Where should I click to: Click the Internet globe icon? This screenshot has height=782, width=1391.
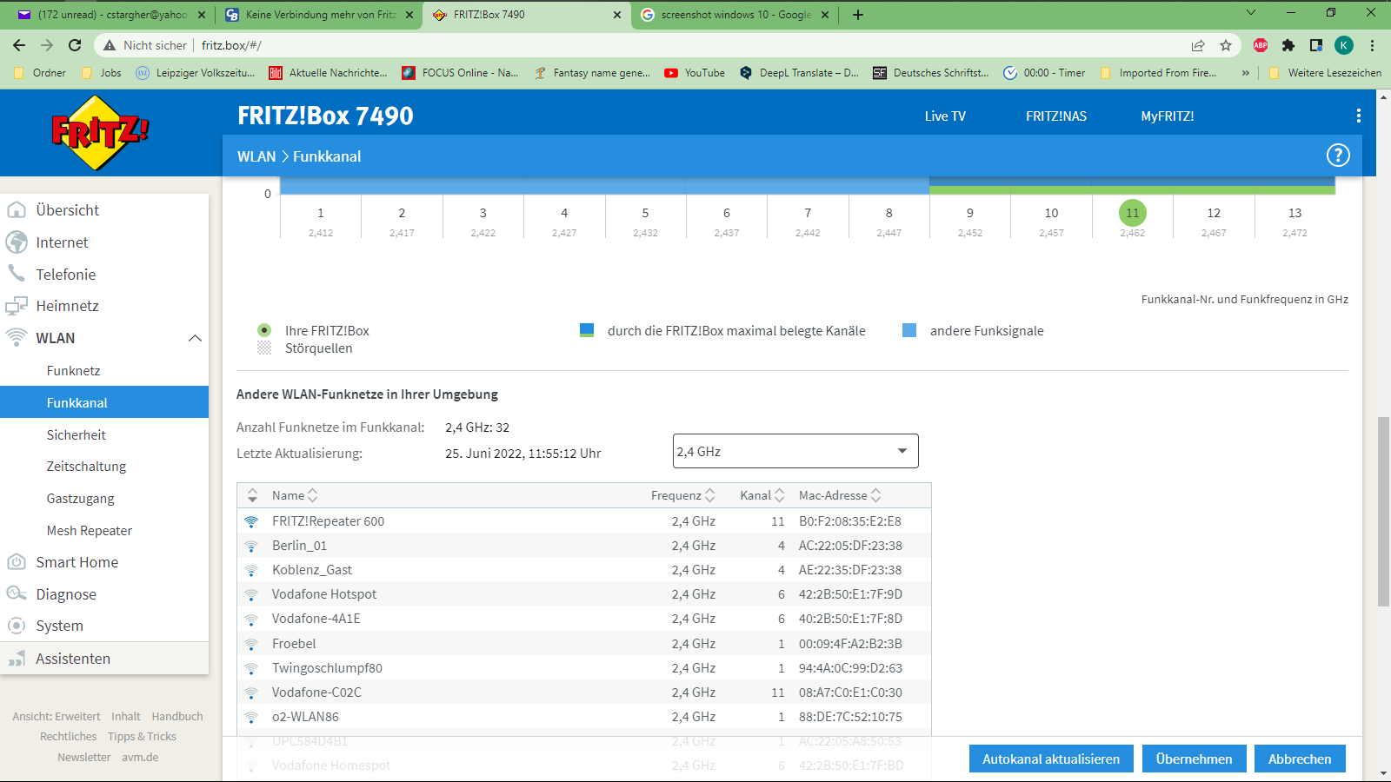tap(17, 242)
